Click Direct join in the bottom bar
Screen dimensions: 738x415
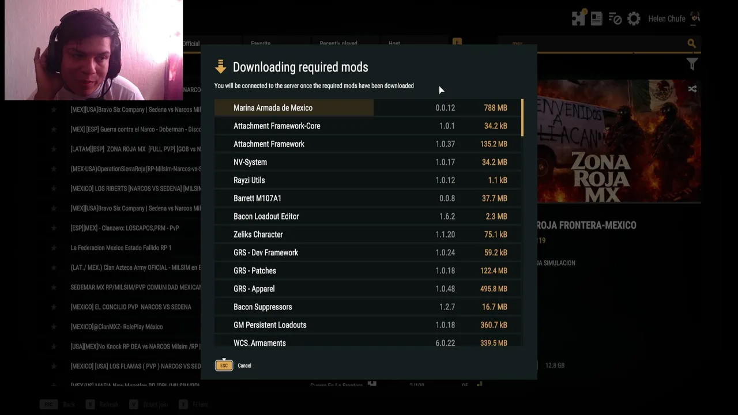click(149, 405)
